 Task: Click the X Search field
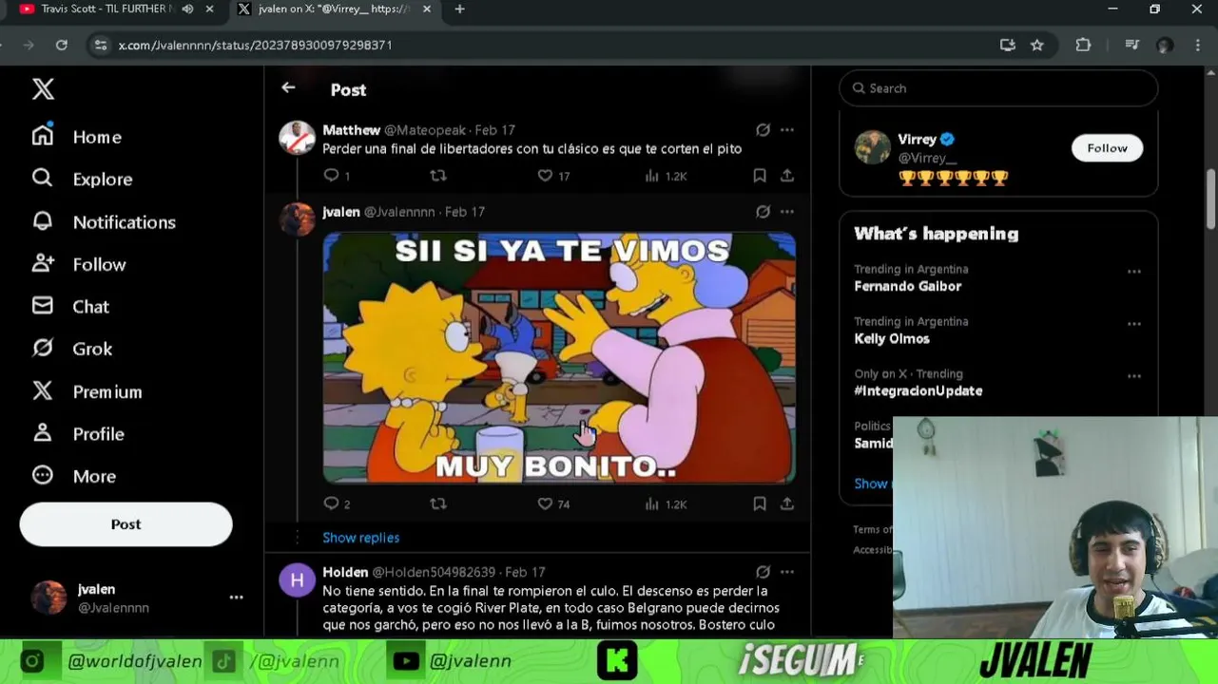(998, 88)
